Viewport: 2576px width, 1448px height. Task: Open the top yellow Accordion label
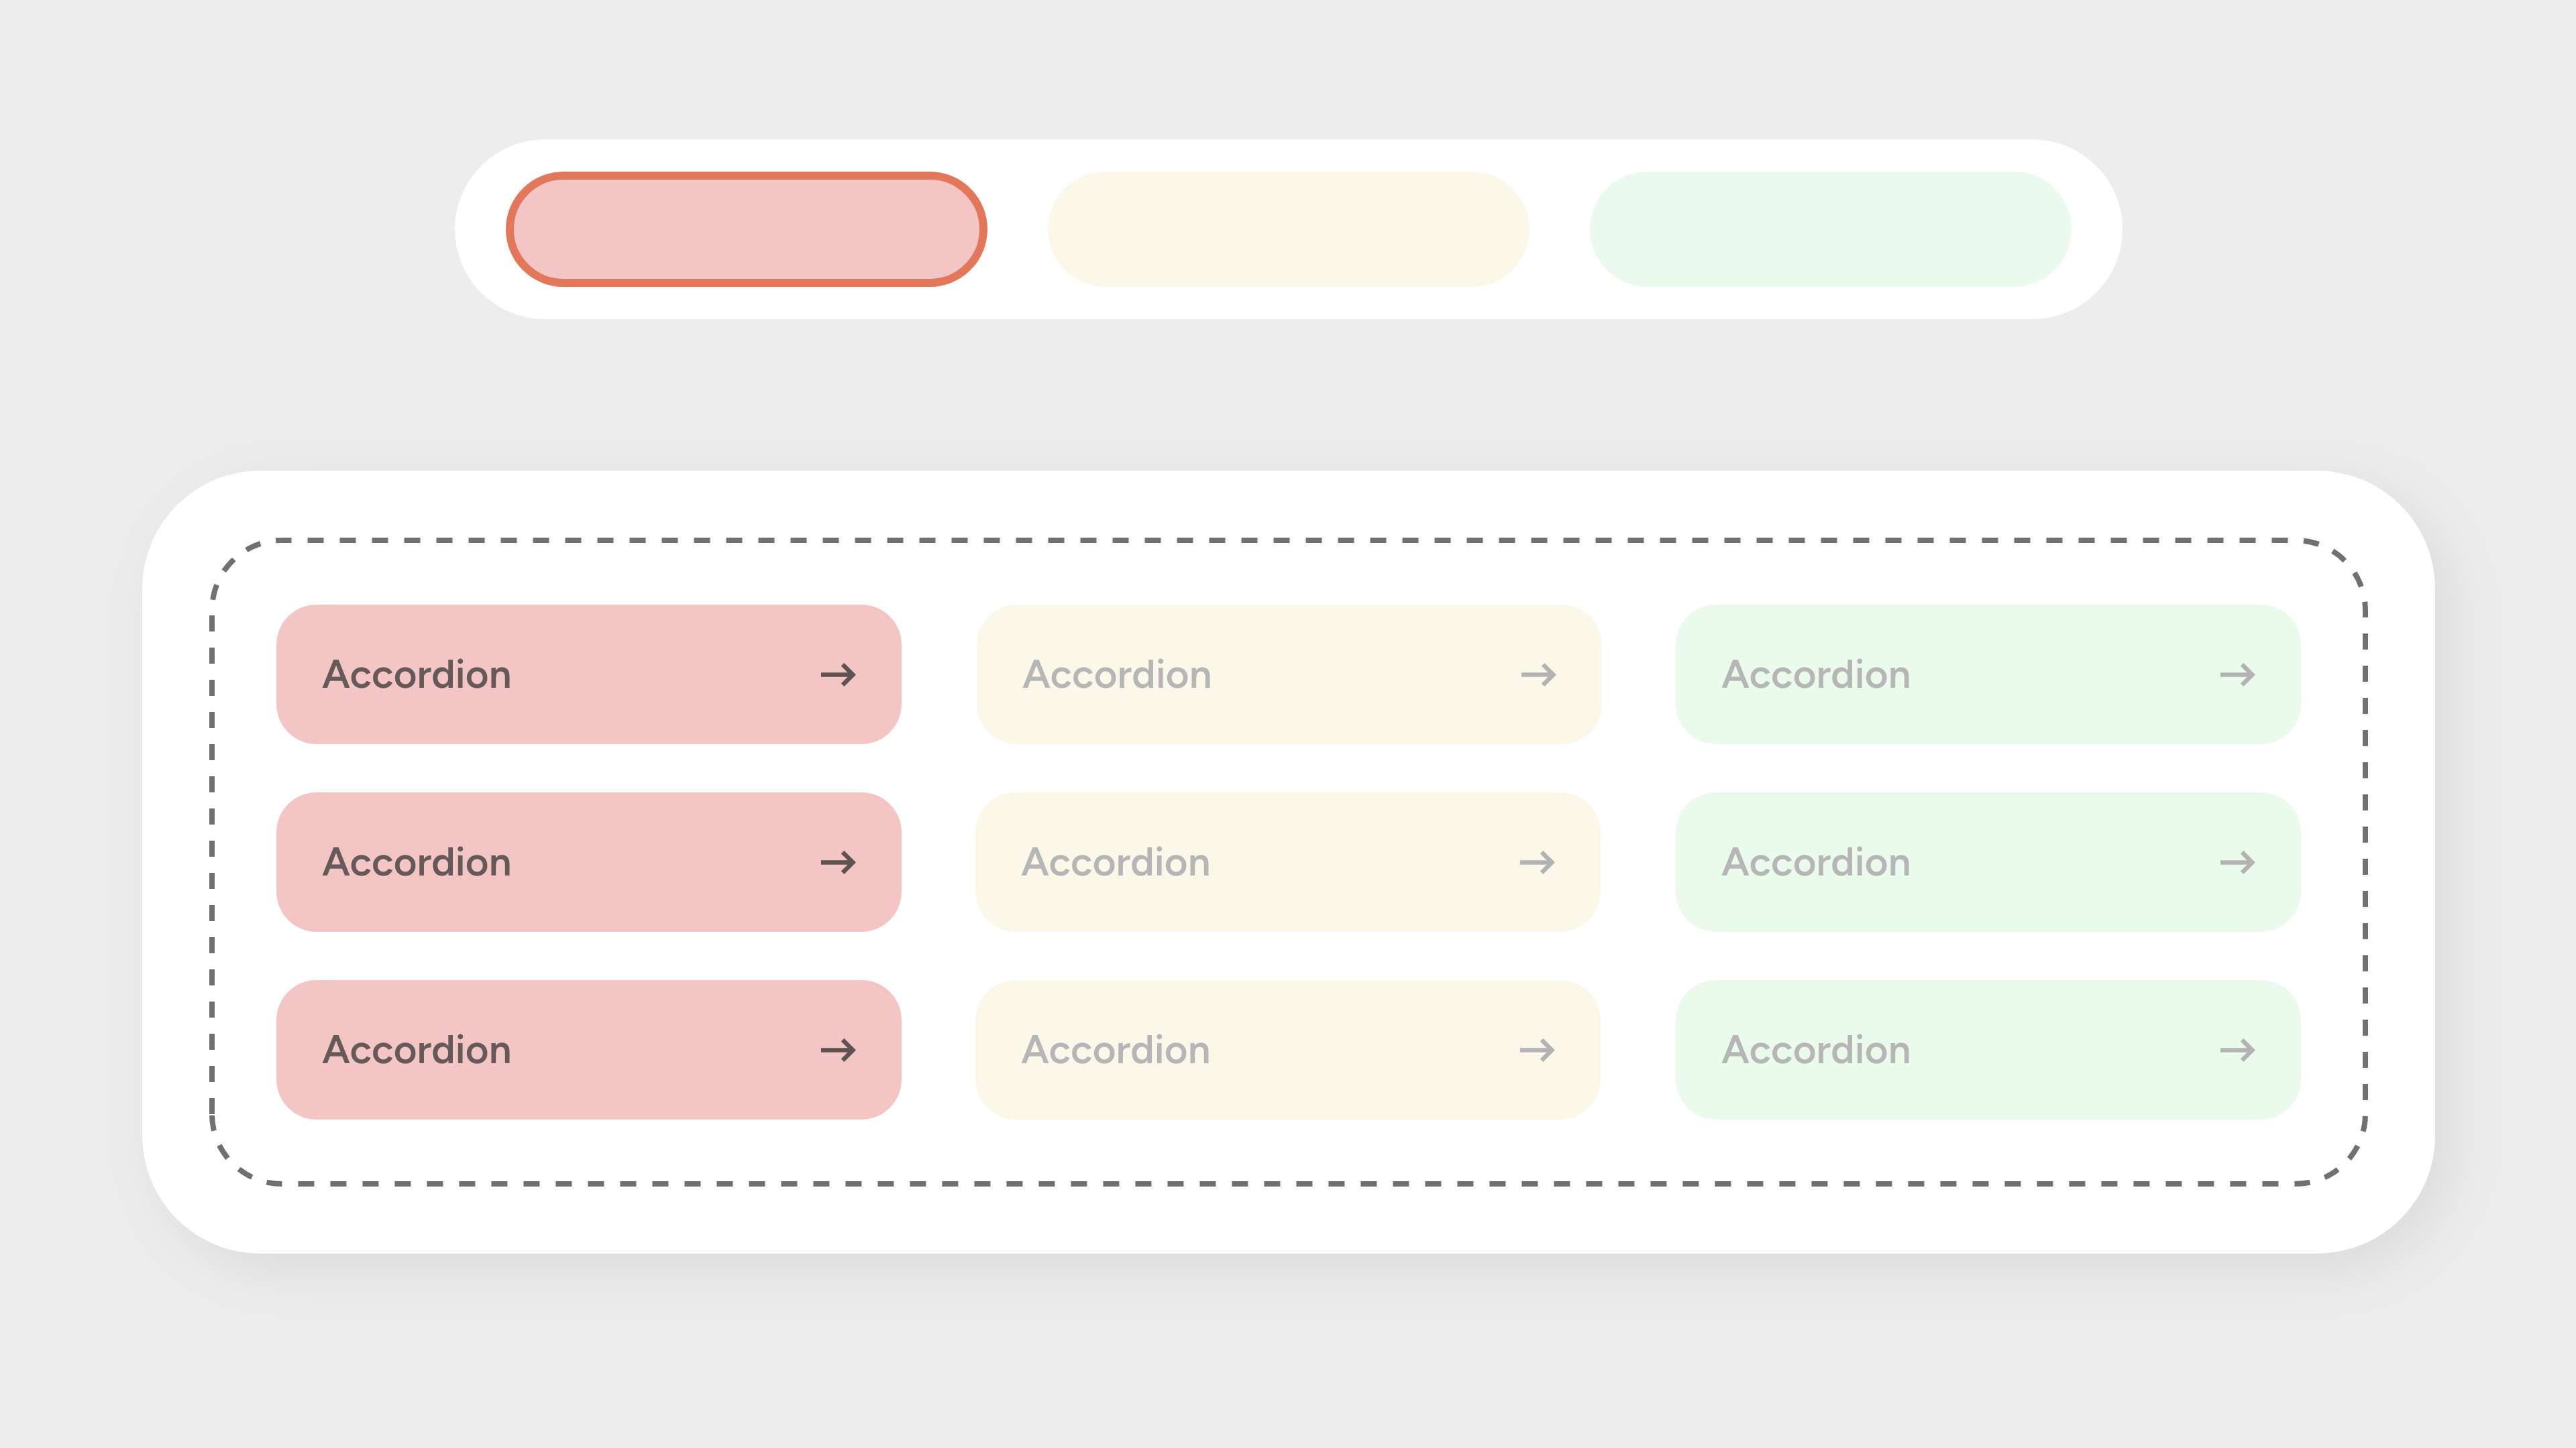[x=1117, y=674]
